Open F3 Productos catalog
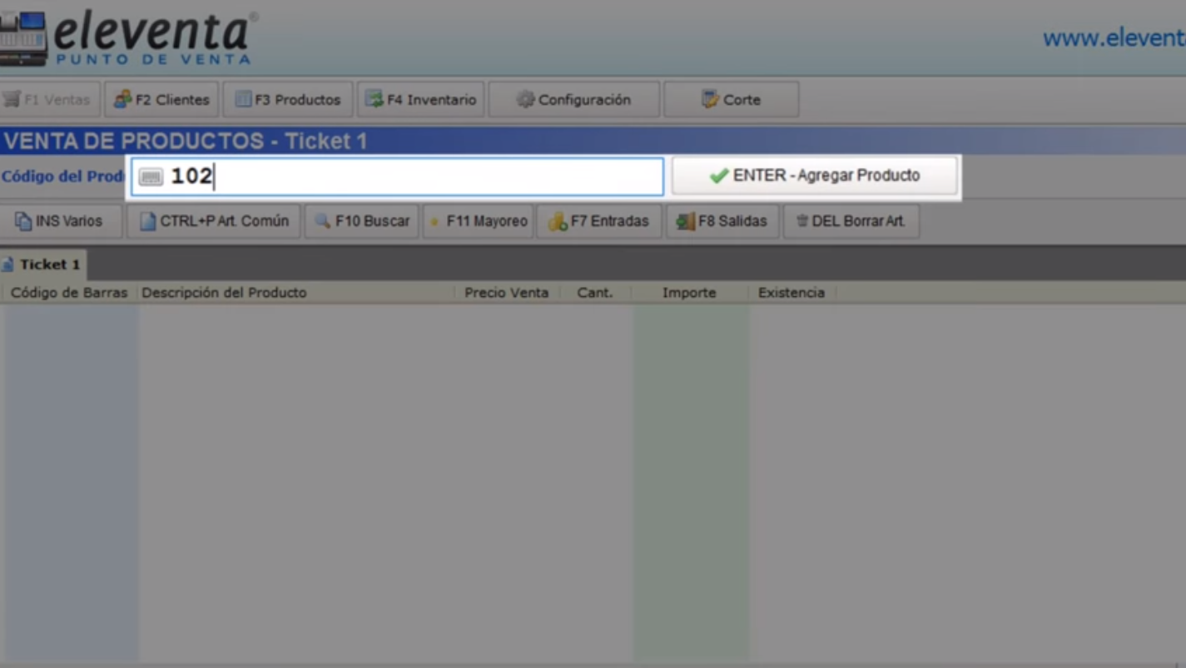This screenshot has width=1186, height=668. (288, 100)
